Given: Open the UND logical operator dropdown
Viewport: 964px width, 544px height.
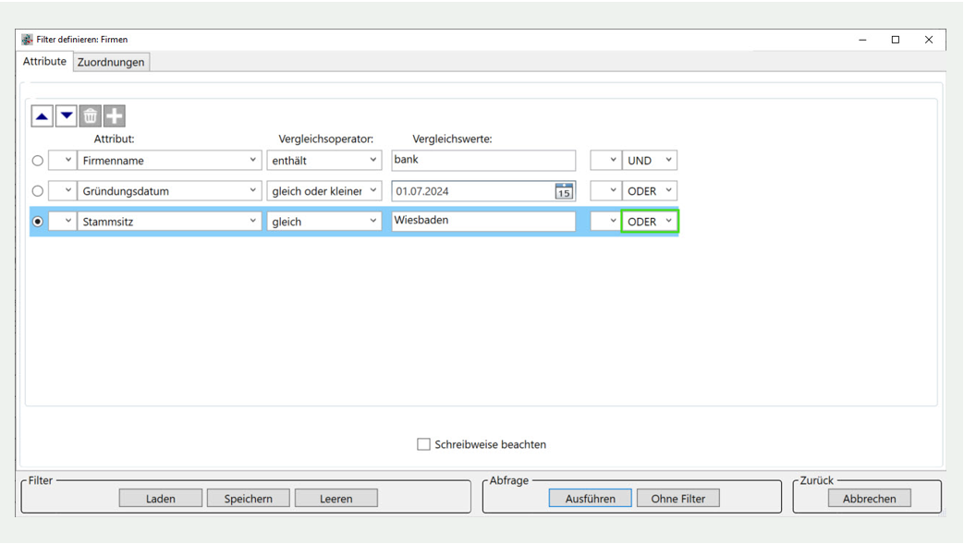Looking at the screenshot, I should (x=649, y=161).
